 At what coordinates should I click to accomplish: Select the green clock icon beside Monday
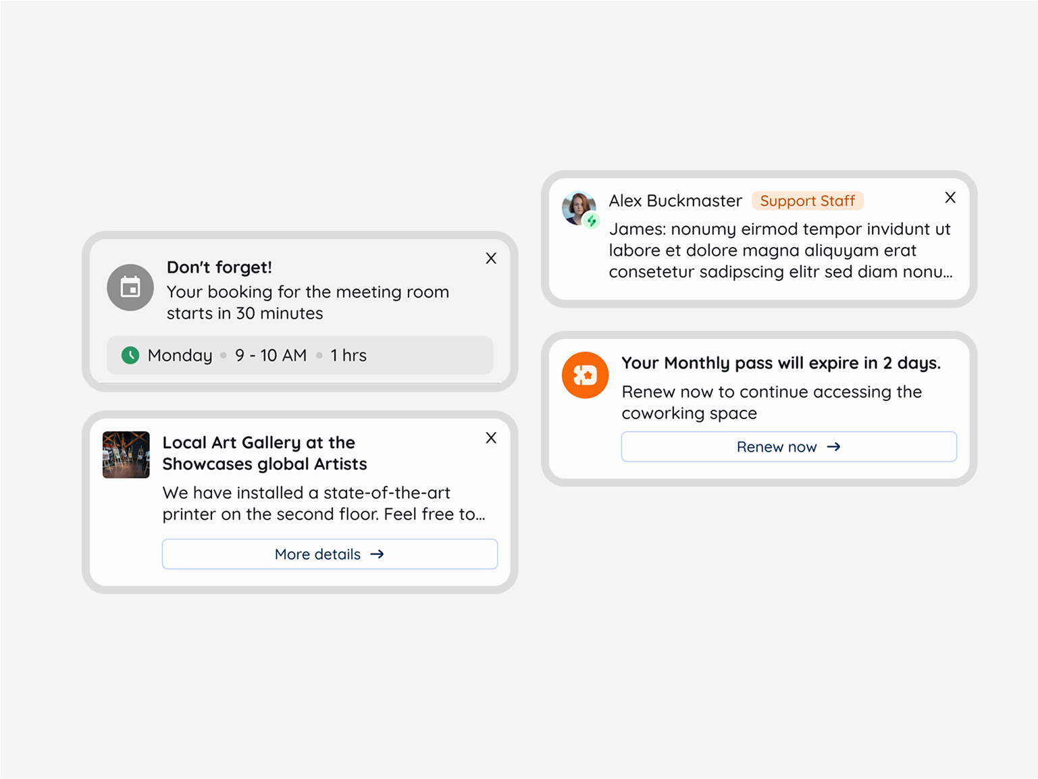click(x=130, y=355)
